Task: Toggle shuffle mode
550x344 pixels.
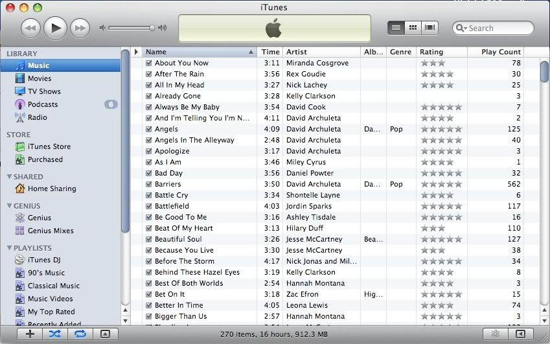Action: coord(54,334)
